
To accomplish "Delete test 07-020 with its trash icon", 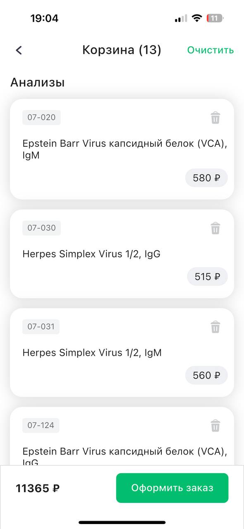I will click(x=215, y=118).
